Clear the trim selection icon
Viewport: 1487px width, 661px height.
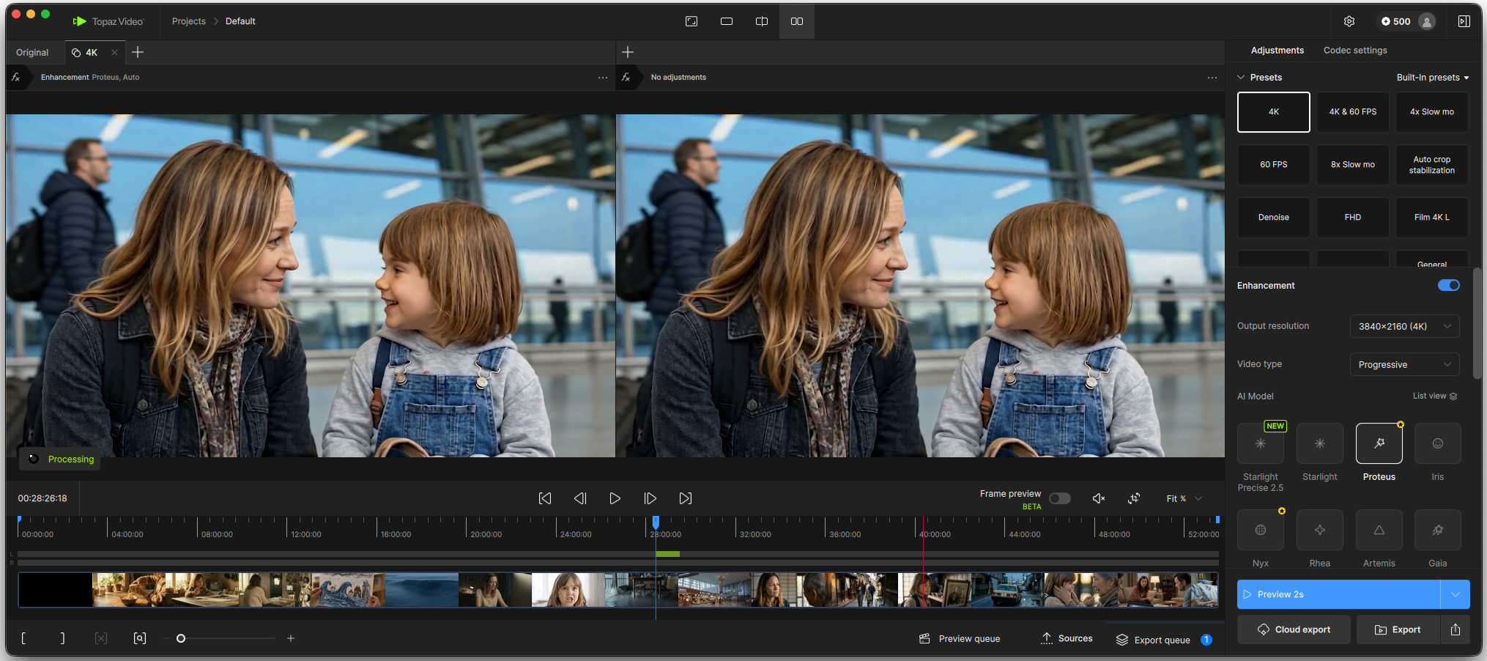(101, 638)
